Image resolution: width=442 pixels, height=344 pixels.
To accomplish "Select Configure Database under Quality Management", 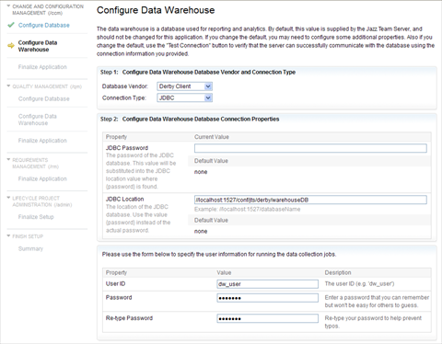I will (44, 98).
